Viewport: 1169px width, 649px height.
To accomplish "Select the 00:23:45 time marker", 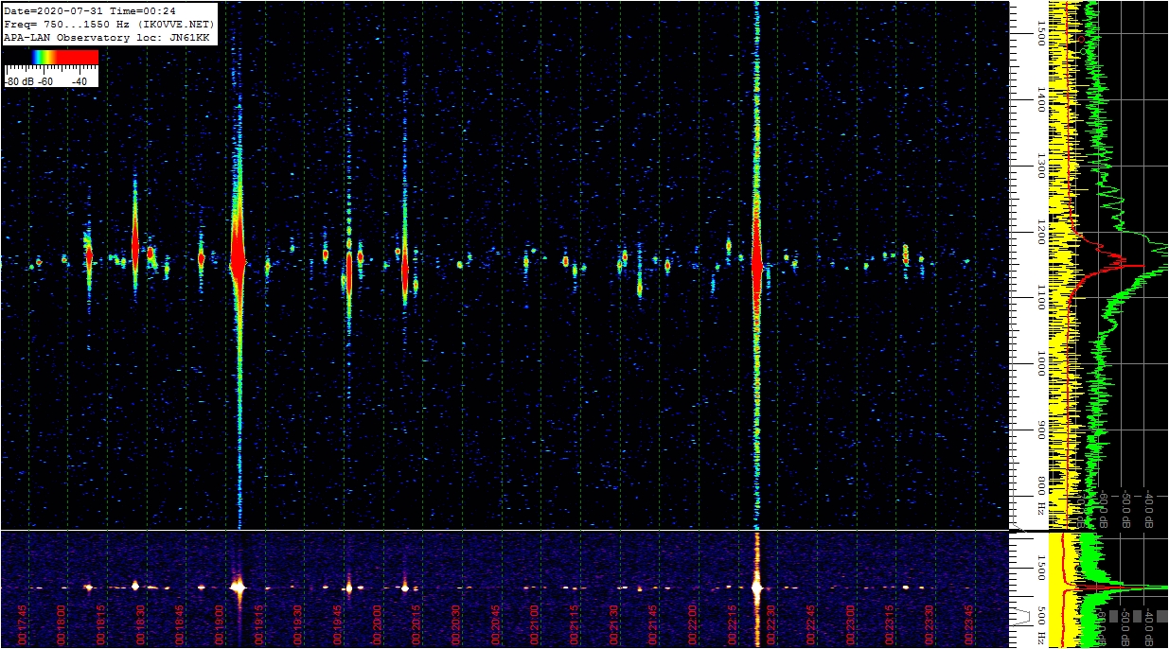I will pos(969,626).
